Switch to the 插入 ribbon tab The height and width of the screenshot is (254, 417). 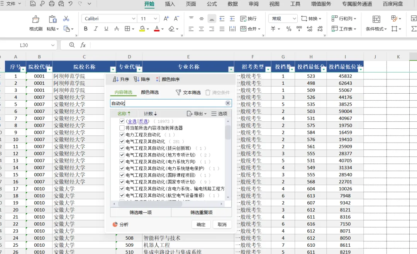click(170, 4)
